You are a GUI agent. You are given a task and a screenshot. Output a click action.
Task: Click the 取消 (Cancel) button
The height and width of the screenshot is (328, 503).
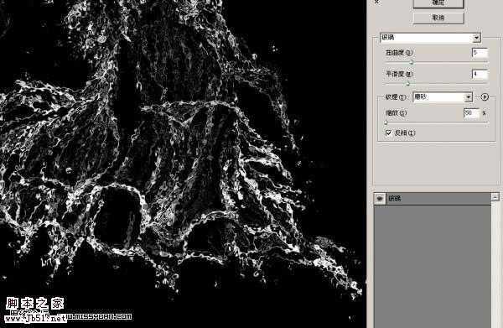[x=438, y=18]
